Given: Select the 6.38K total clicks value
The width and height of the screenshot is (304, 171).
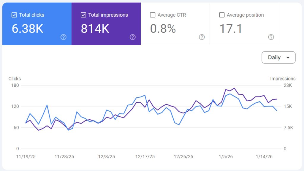Looking at the screenshot, I should pos(28,29).
